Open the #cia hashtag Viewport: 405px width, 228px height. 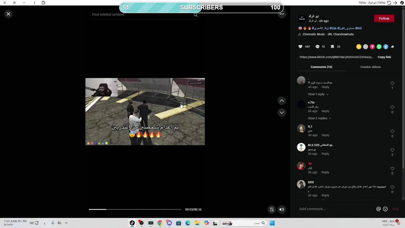(x=333, y=28)
